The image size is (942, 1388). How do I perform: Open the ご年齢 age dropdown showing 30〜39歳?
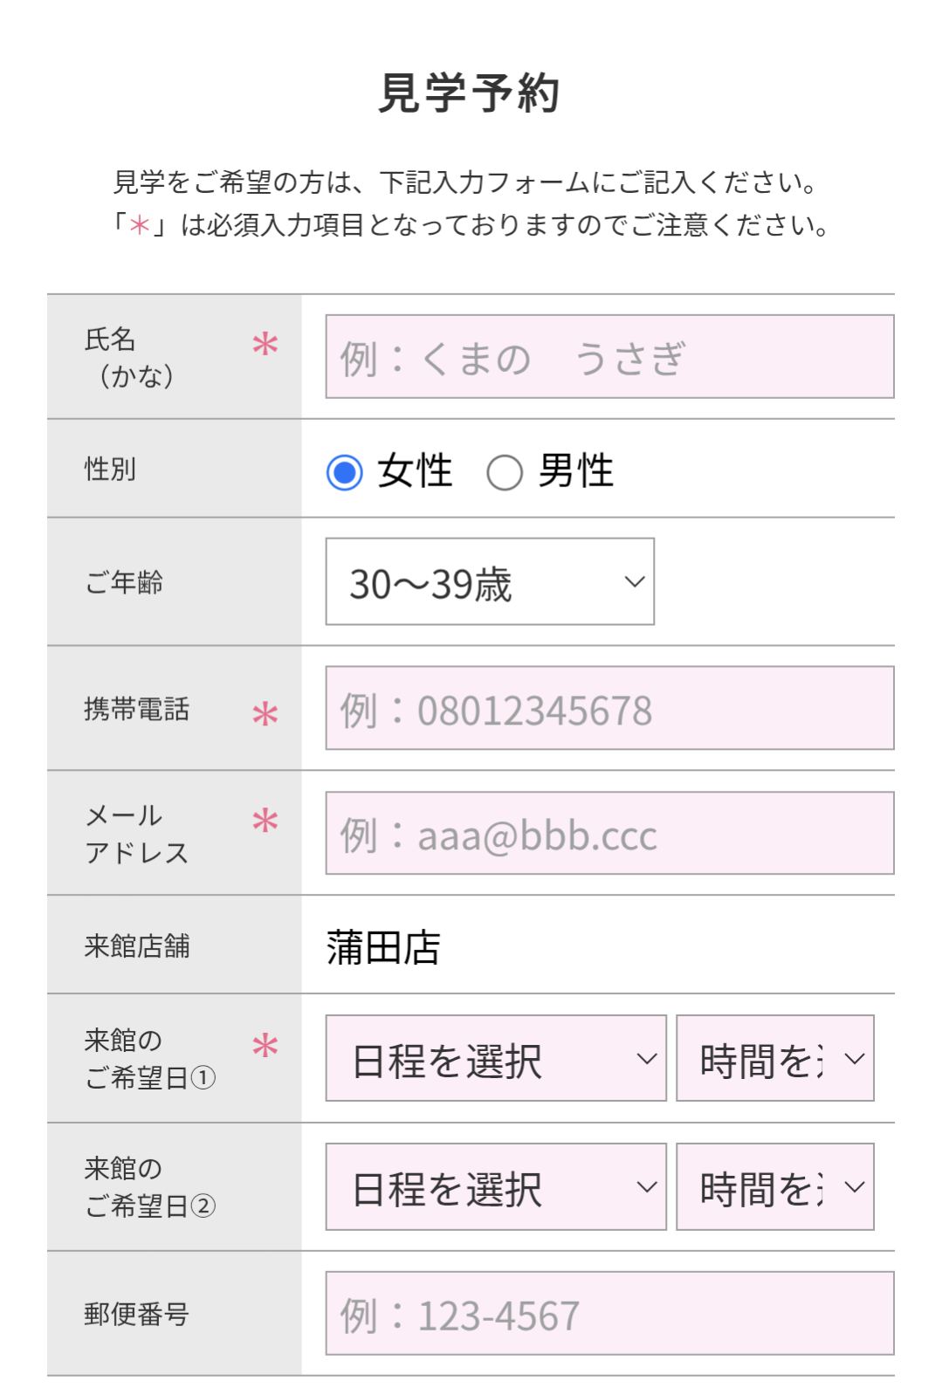pyautogui.click(x=490, y=582)
